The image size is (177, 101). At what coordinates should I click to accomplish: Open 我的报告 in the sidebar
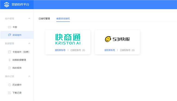[x=17, y=68]
